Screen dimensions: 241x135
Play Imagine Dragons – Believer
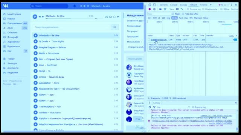click(x=35, y=47)
